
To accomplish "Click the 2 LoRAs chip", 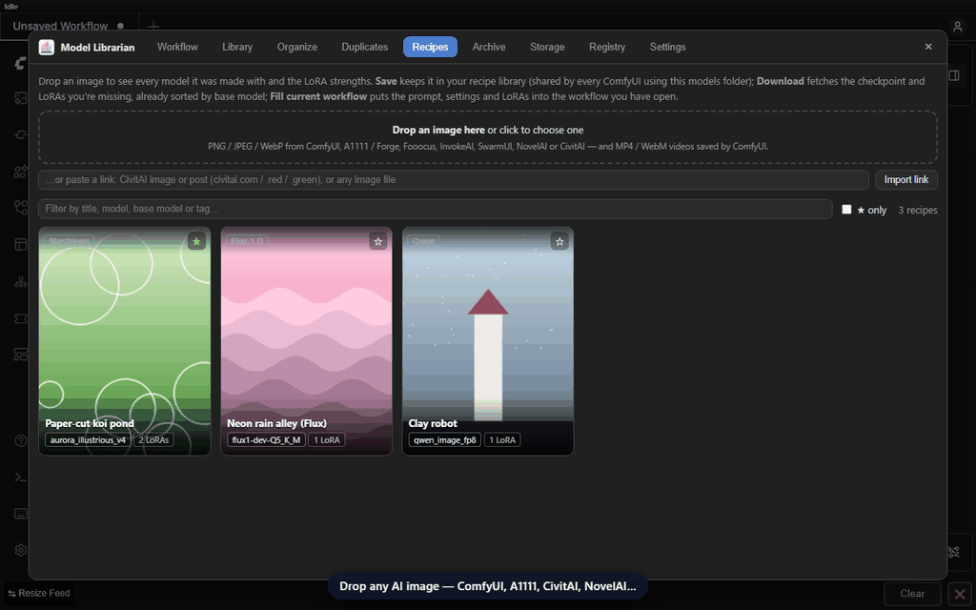I will (153, 440).
